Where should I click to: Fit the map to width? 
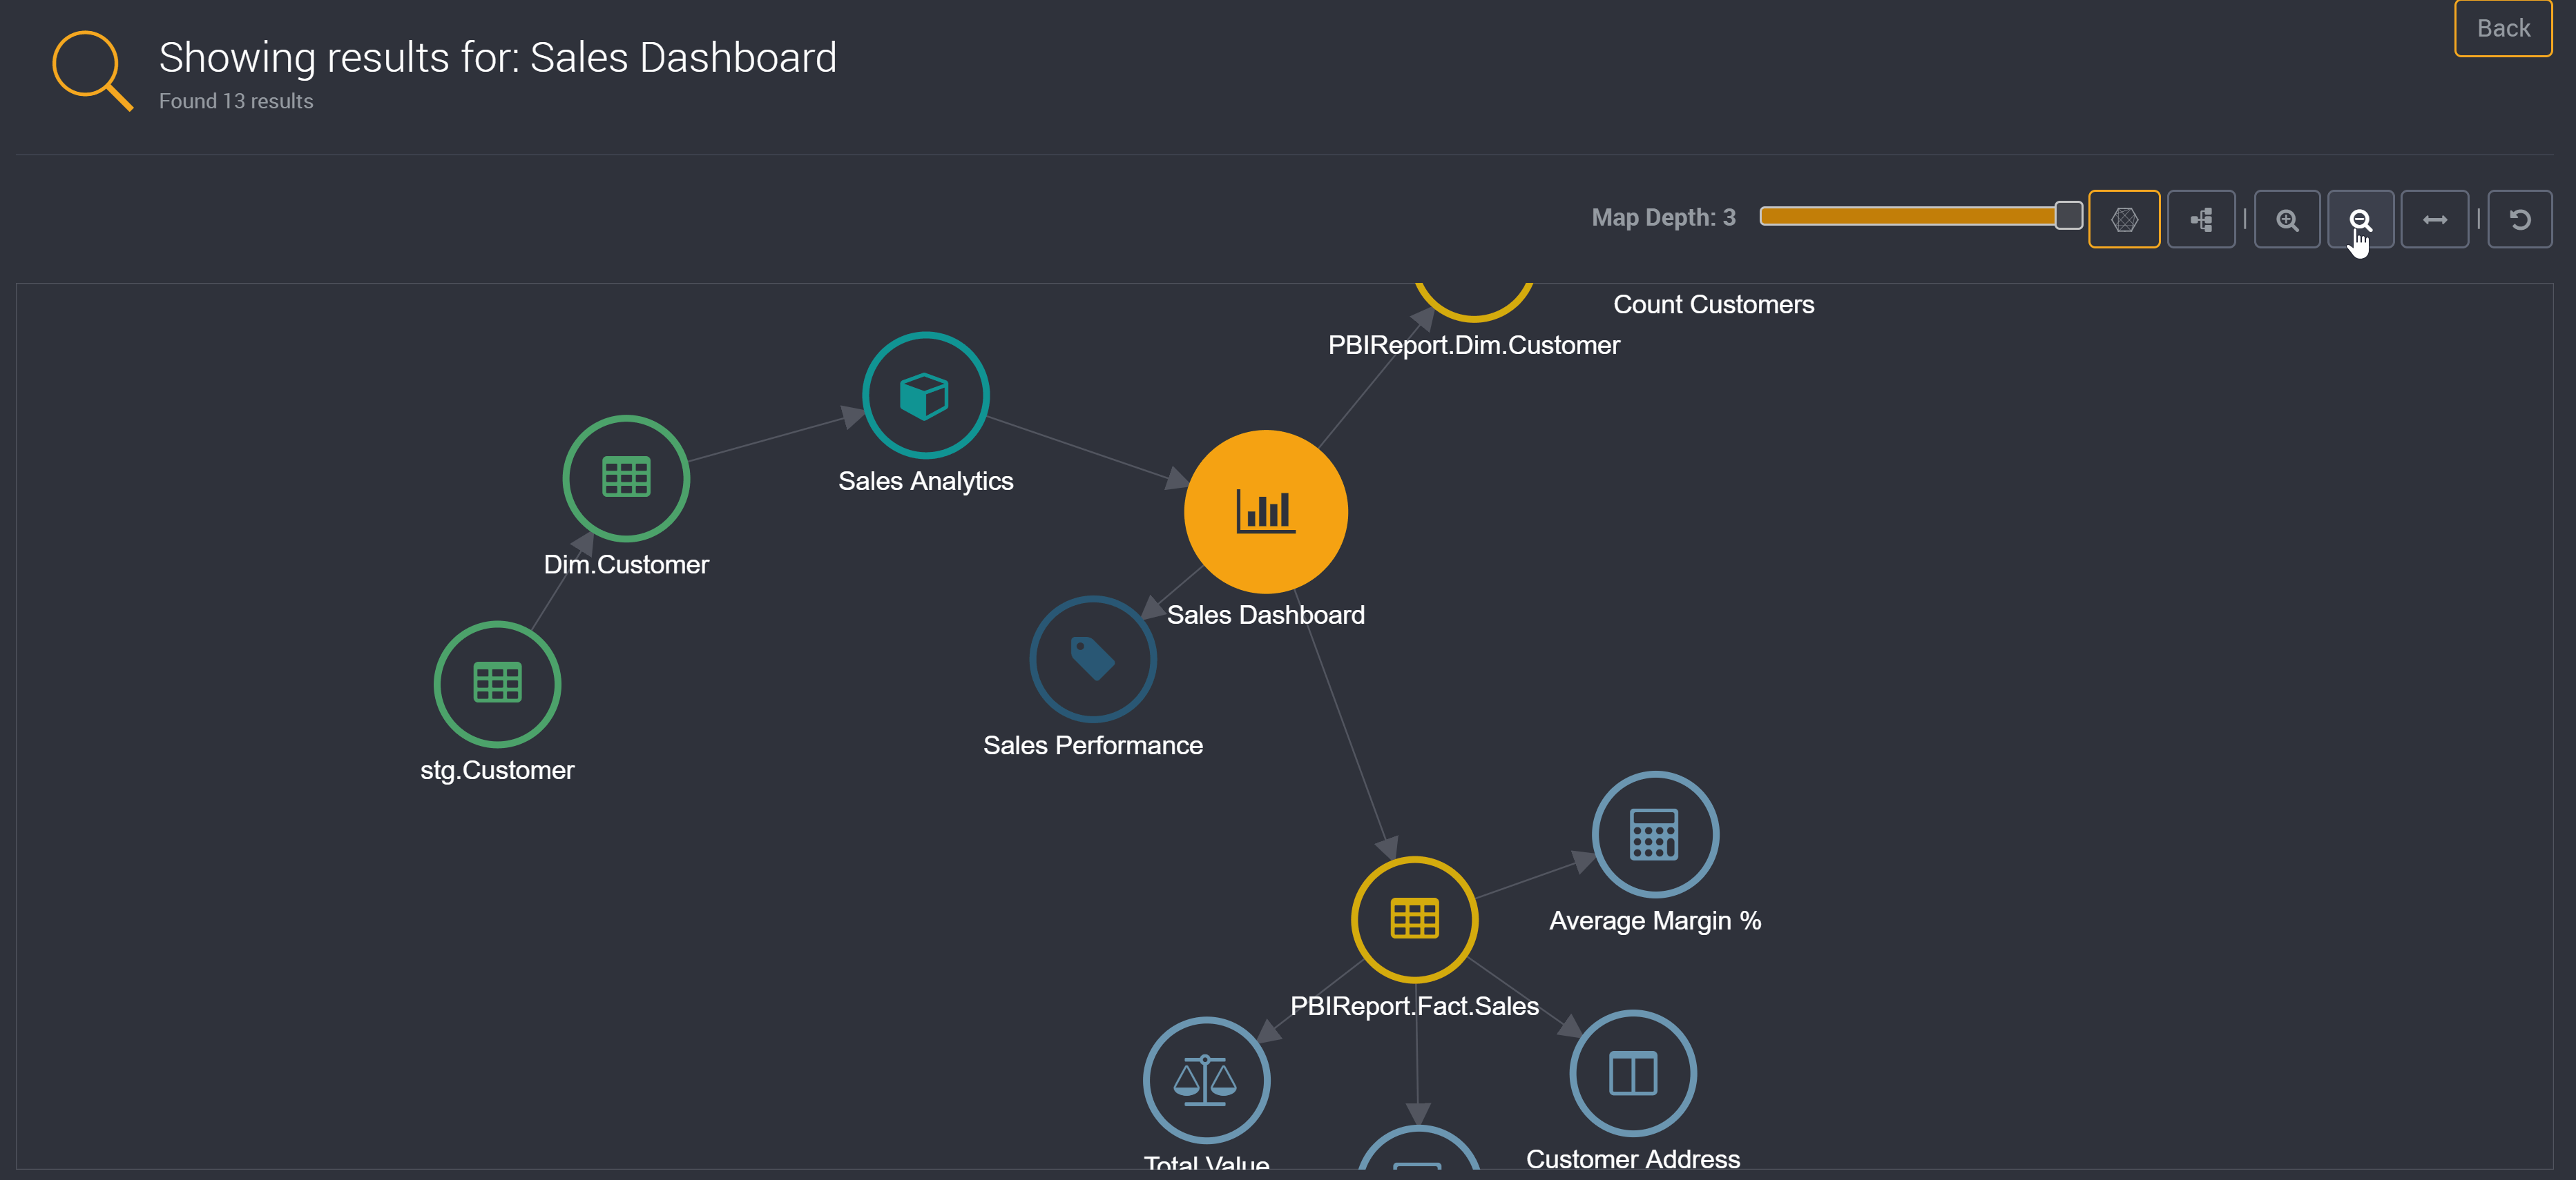click(x=2435, y=219)
